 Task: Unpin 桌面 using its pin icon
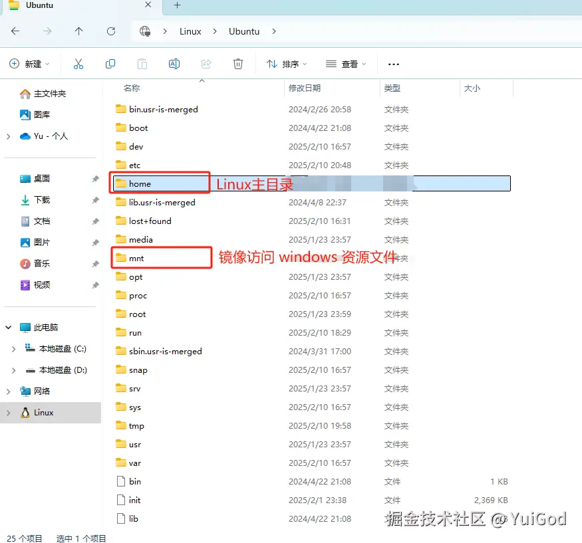pos(95,179)
